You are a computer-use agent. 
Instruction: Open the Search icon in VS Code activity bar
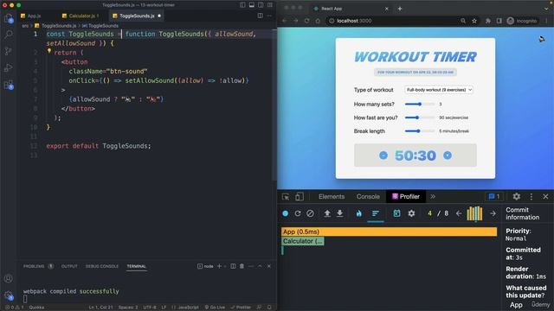tap(9, 35)
